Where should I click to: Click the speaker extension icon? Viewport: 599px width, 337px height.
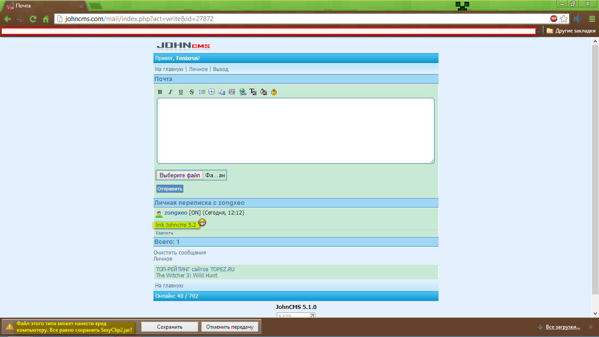[578, 19]
